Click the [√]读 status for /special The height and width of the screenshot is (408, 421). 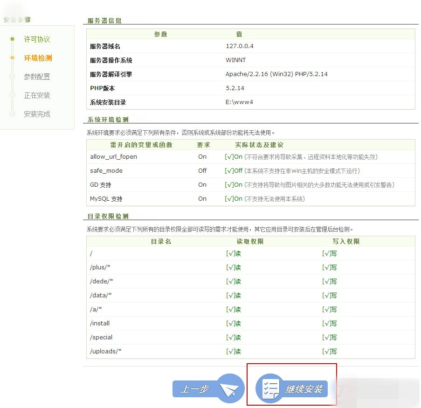[233, 338]
